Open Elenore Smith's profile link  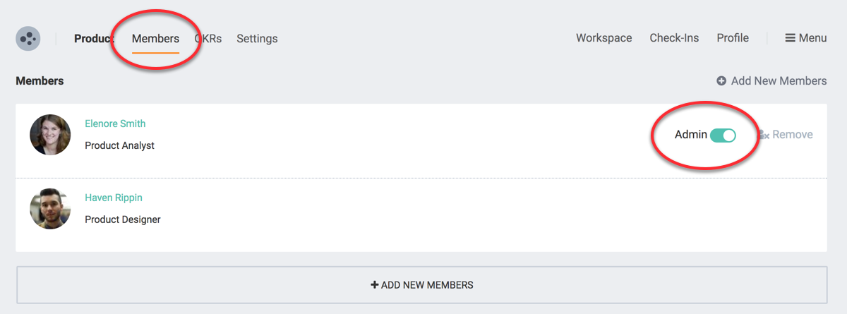click(115, 123)
